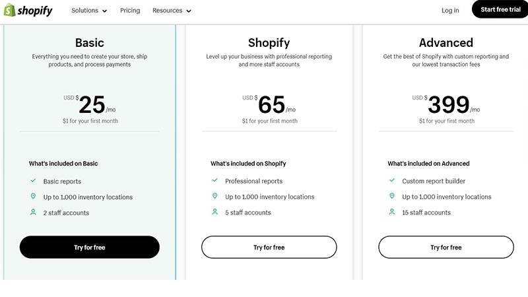This screenshot has width=528, height=297.
Task: Click the staff person icon beside 2 staff accounts
Action: pyautogui.click(x=33, y=212)
